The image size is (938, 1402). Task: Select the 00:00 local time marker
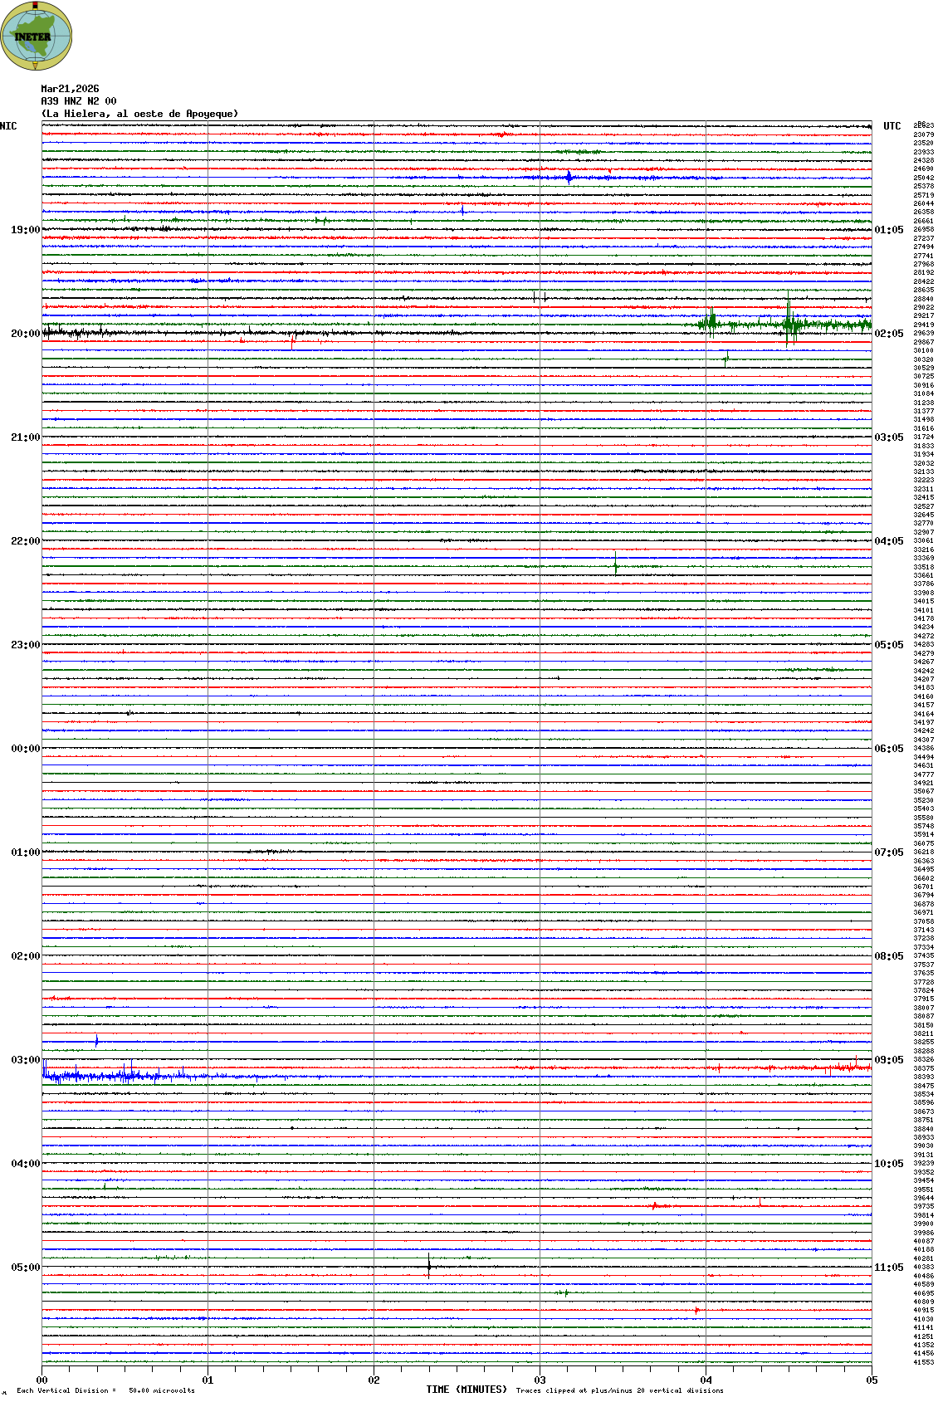tap(25, 749)
